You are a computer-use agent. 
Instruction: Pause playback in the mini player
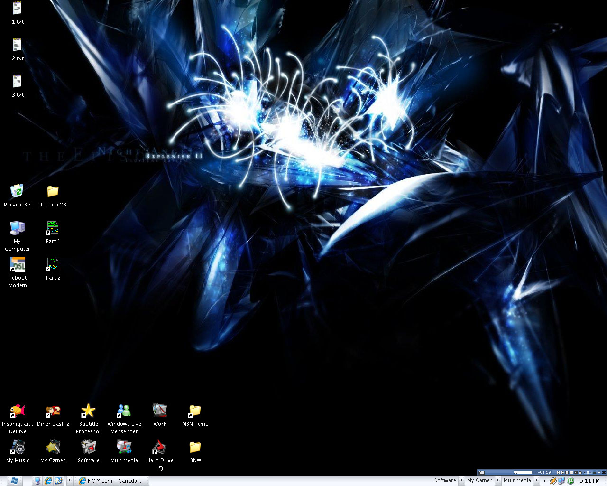tap(567, 472)
